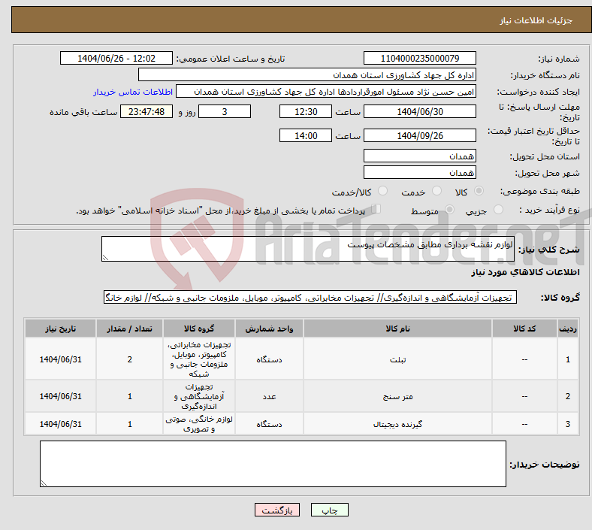The height and width of the screenshot is (530, 592).
Task: Click the گروه کالا goods group field
Action: point(310,297)
